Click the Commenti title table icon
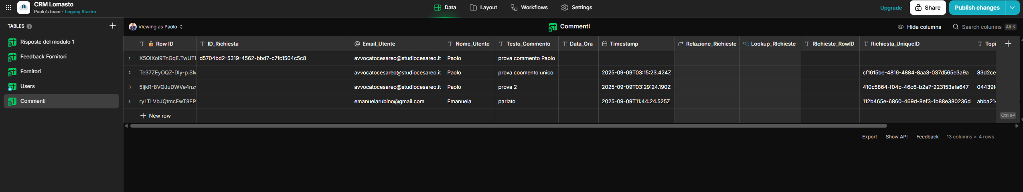The height and width of the screenshot is (192, 1023). tap(553, 27)
